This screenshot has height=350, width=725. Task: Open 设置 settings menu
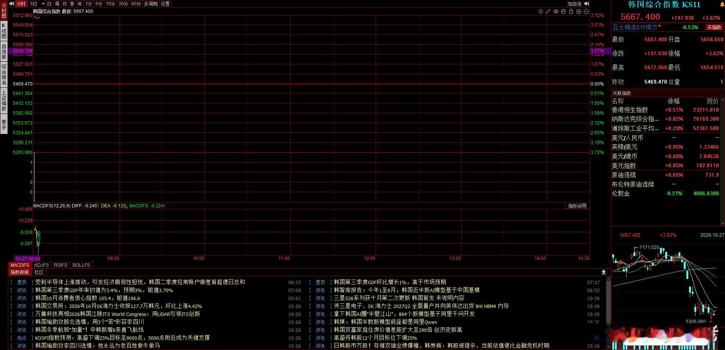tap(165, 4)
